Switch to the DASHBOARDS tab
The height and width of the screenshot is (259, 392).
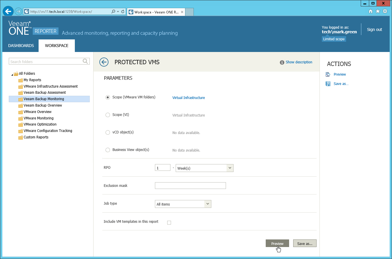(x=21, y=46)
